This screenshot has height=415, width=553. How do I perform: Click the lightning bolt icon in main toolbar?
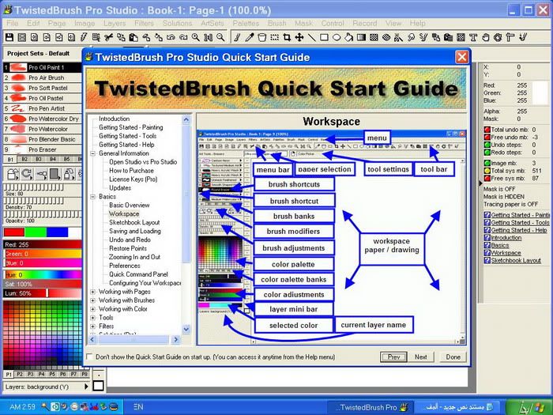[x=84, y=37]
